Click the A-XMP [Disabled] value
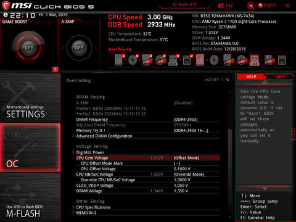296x222 pixels. pyautogui.click(x=183, y=103)
